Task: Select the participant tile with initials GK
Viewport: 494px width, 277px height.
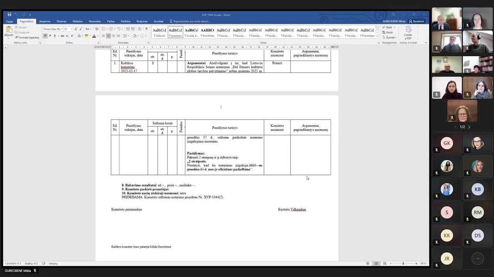Action: click(447, 143)
